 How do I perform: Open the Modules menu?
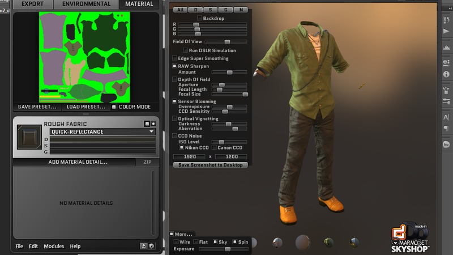tap(54, 246)
